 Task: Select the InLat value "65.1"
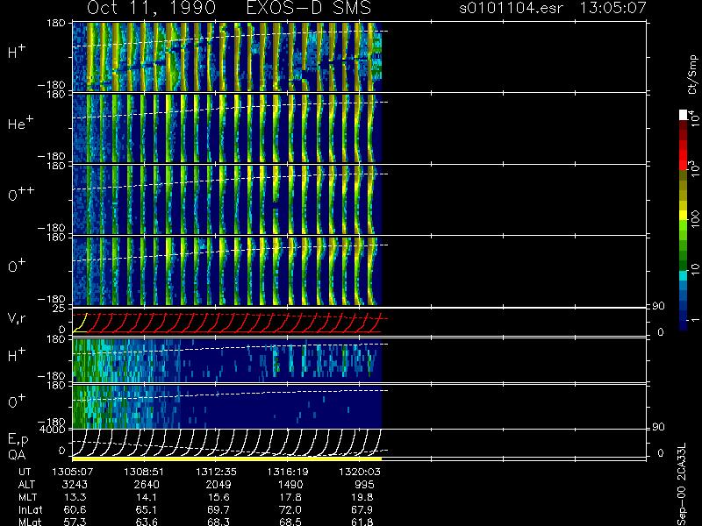click(147, 510)
